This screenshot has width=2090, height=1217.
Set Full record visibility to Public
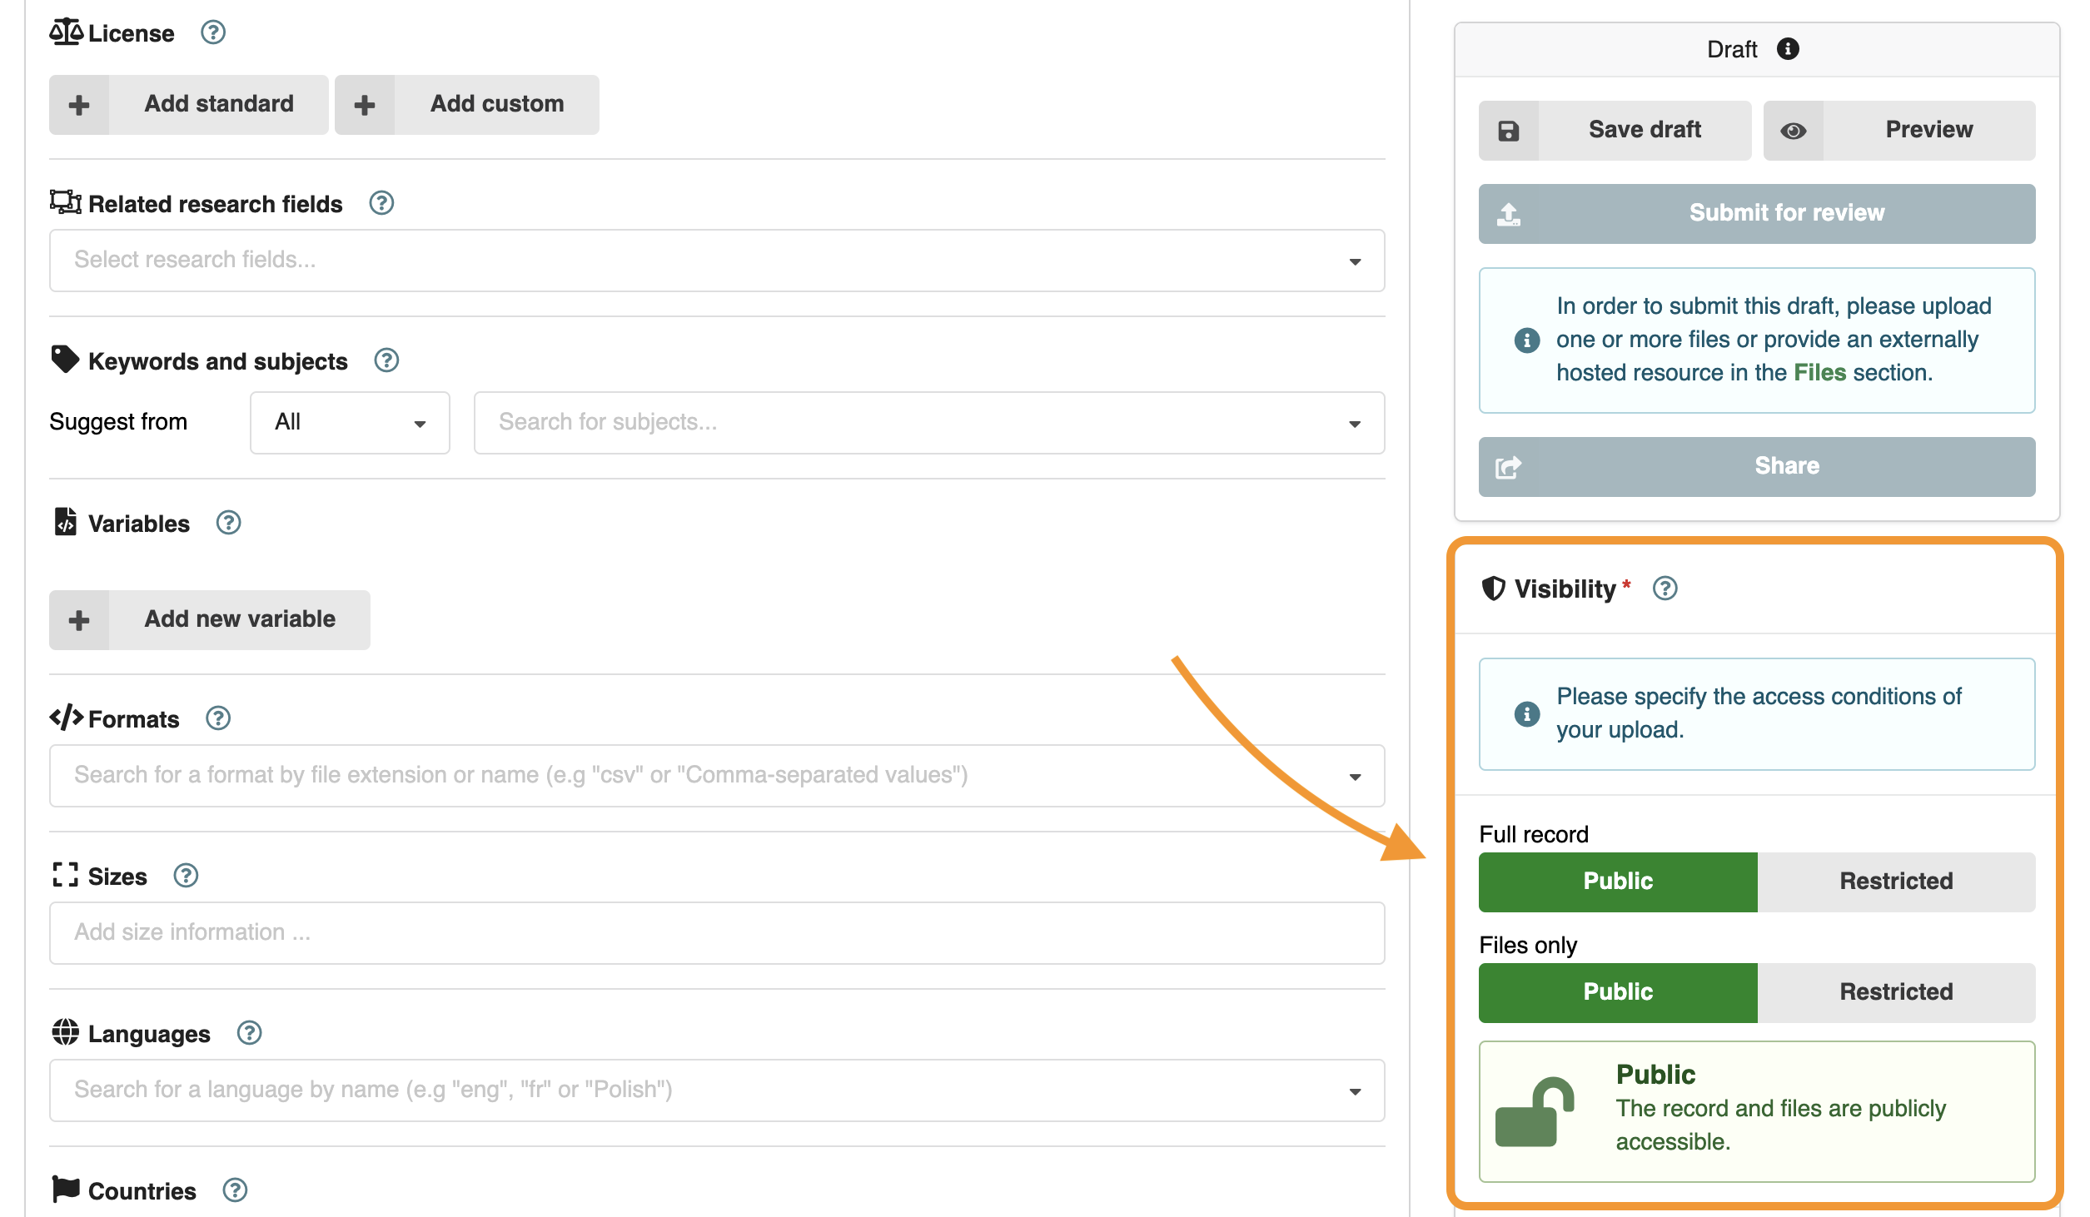pyautogui.click(x=1618, y=882)
